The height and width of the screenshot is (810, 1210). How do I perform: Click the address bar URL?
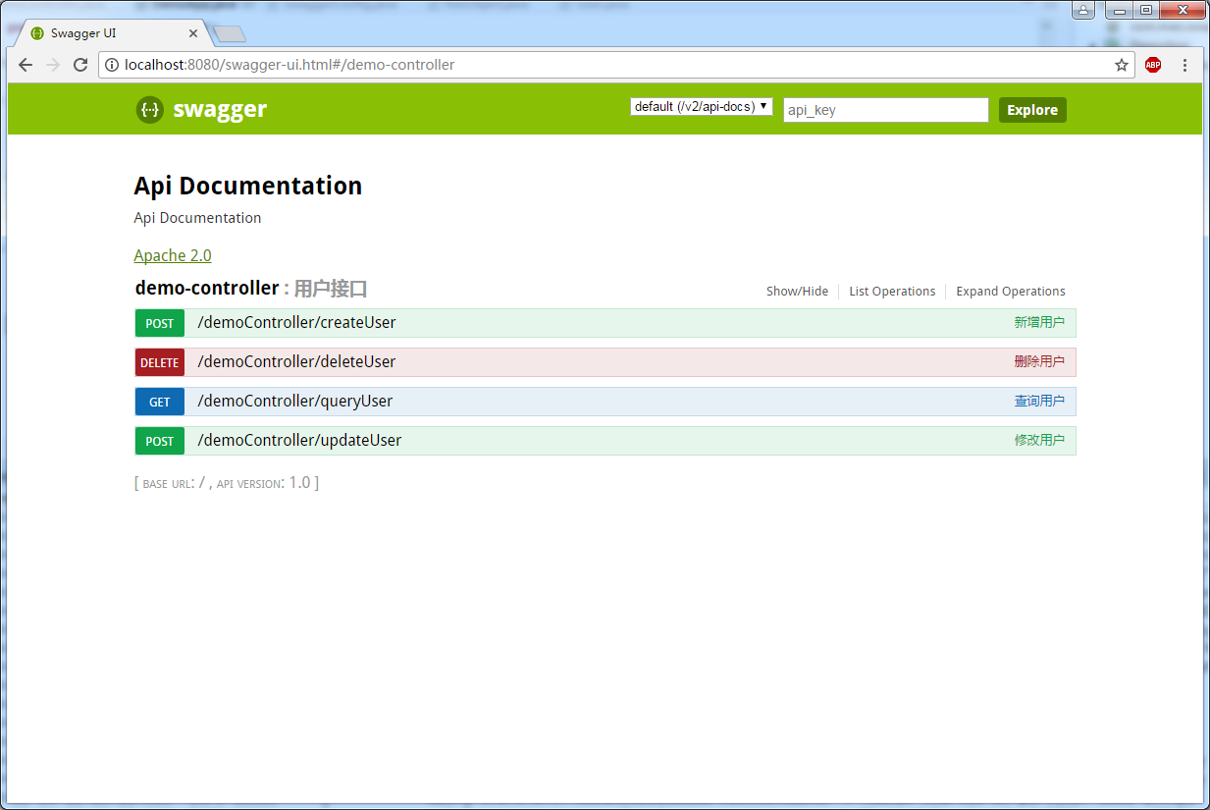(289, 65)
